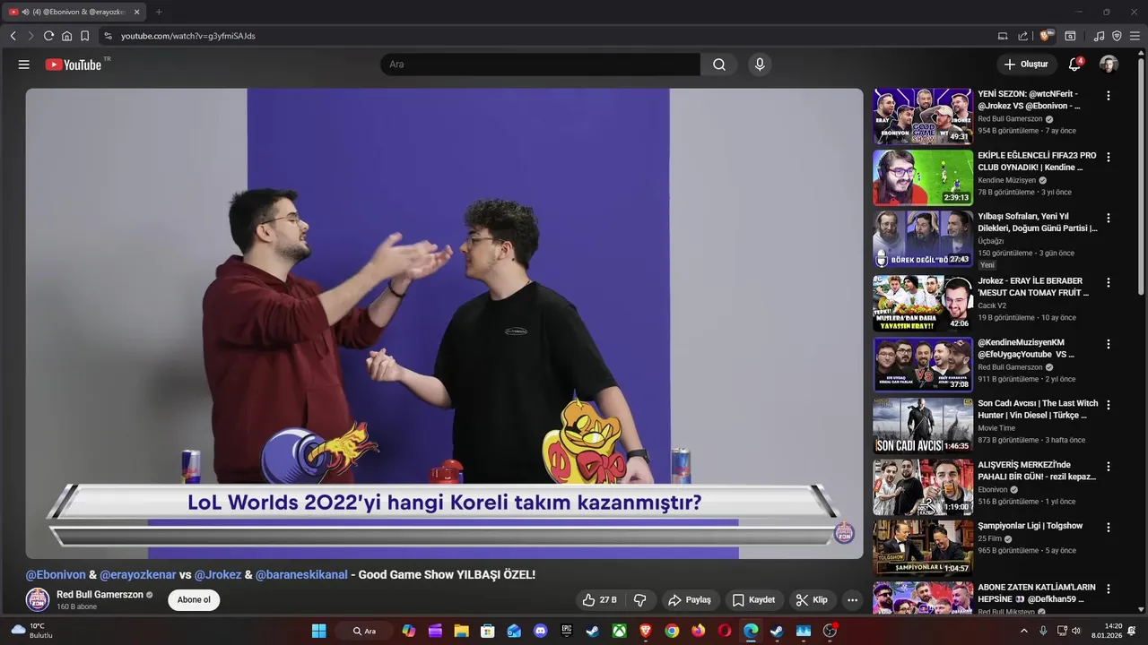Open ABONE ZATEN KATLİAM'LARIN video title

tap(1036, 593)
